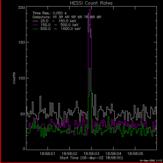The height and width of the screenshot is (163, 163).
Task: Select the "500.0 – 1500.0 keV" legend label
Action: (x=61, y=29)
